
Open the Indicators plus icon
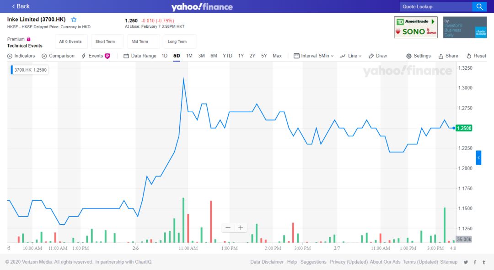tap(10, 56)
